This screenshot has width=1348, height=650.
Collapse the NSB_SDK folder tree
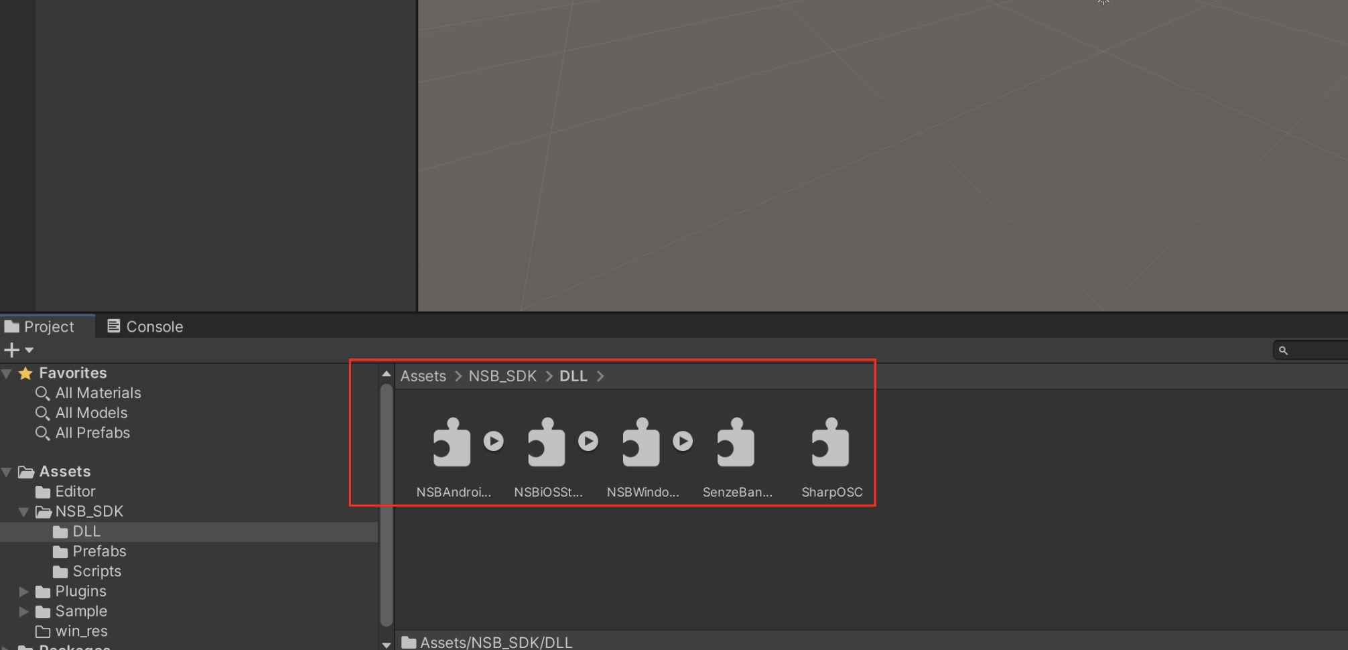click(x=23, y=512)
